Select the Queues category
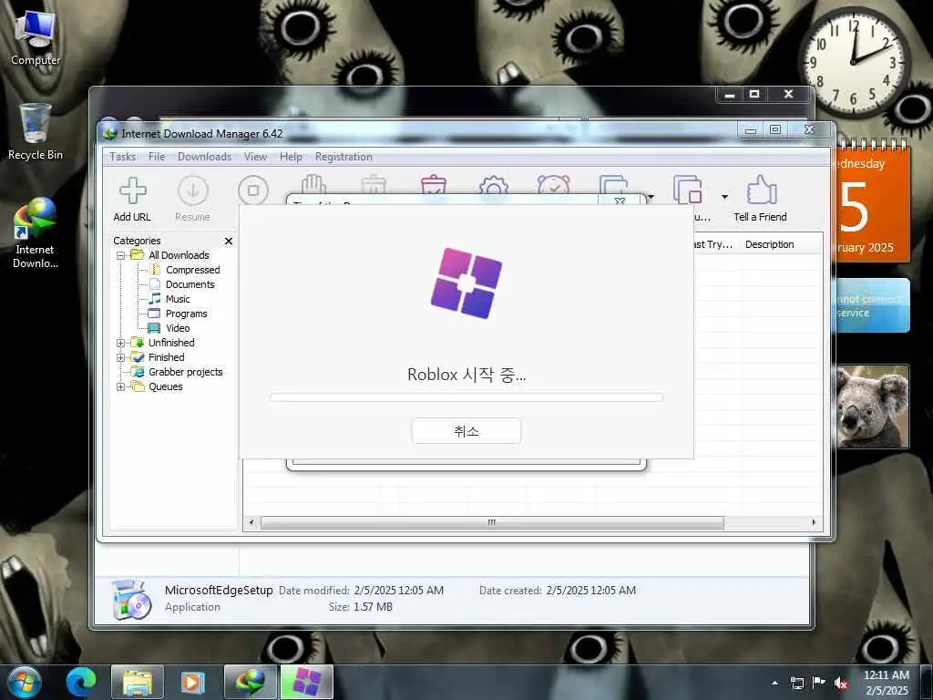The image size is (933, 700). [x=166, y=386]
